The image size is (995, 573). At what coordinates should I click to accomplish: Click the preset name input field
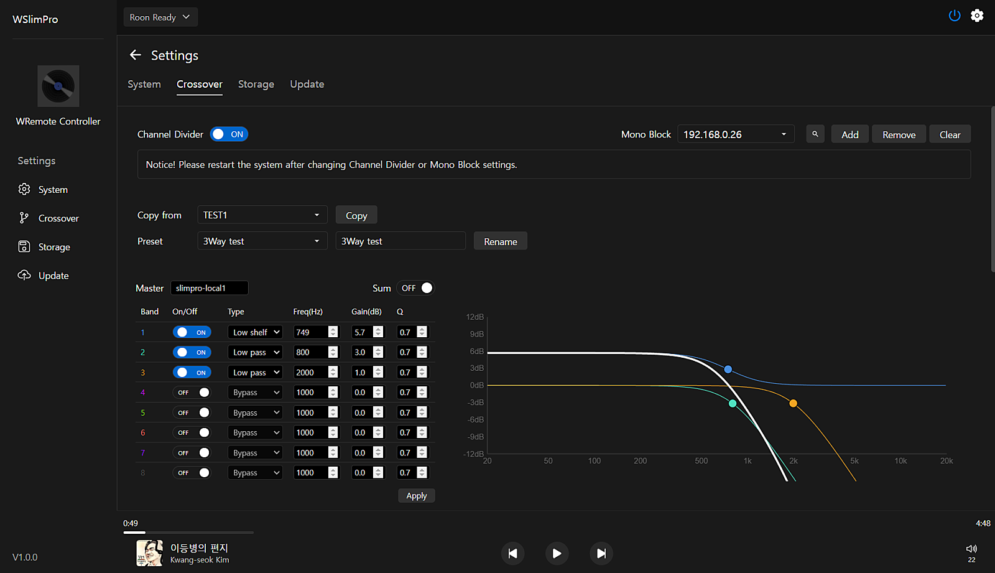coord(400,241)
